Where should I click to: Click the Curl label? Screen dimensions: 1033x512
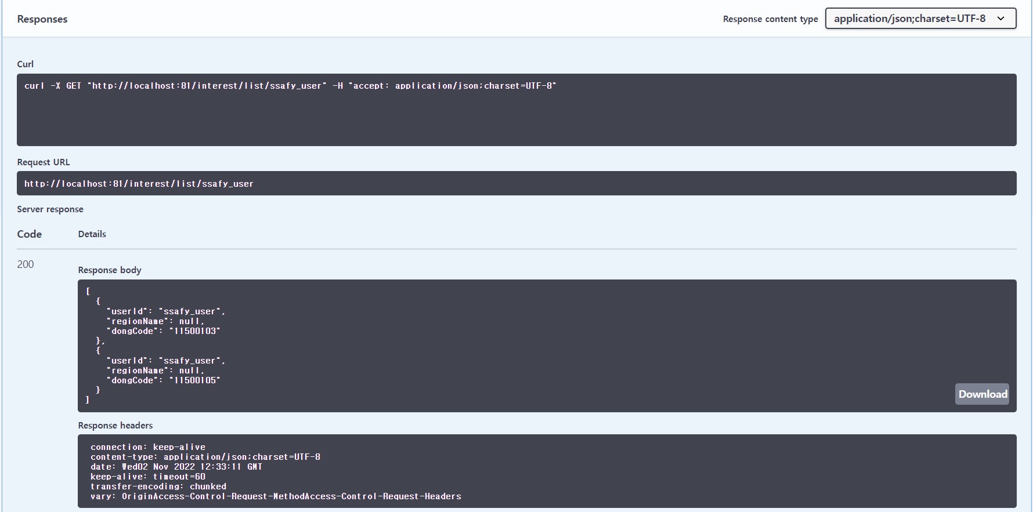coord(26,64)
